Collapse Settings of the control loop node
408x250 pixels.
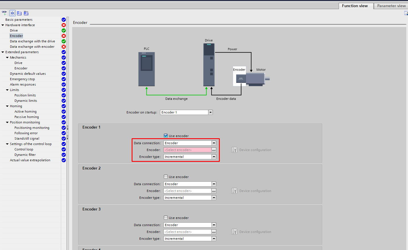coord(7,144)
